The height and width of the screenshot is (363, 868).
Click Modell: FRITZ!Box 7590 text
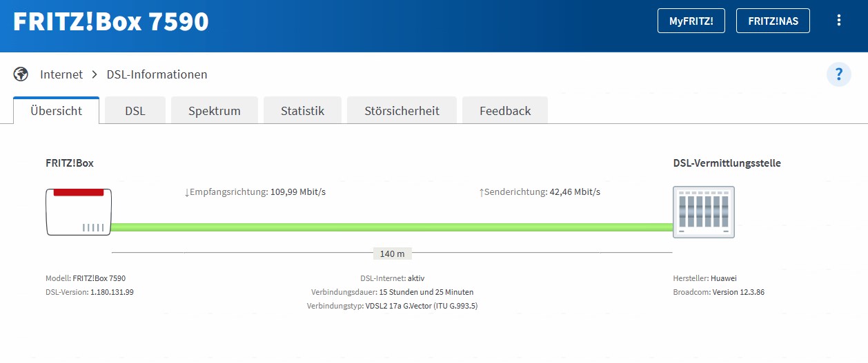86,278
